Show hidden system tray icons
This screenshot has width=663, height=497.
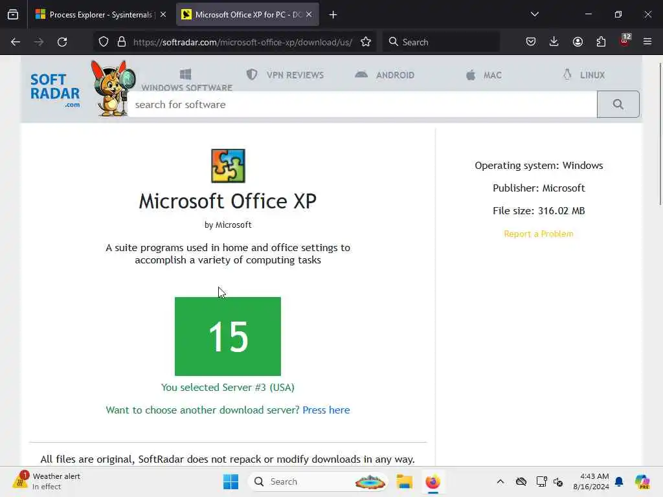[500, 481]
